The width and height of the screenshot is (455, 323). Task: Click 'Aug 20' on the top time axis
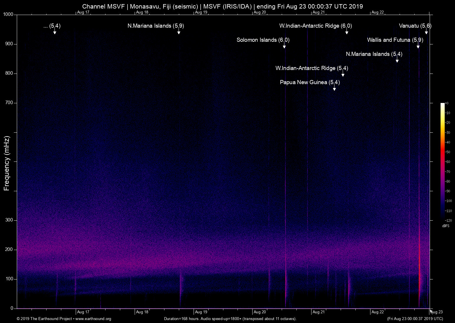[x=260, y=12]
